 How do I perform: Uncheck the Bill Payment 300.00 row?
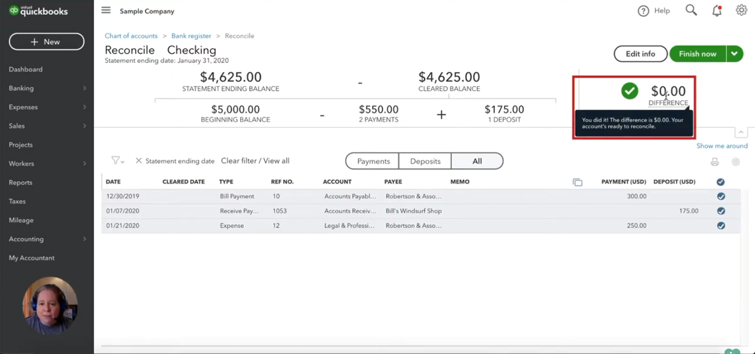721,196
